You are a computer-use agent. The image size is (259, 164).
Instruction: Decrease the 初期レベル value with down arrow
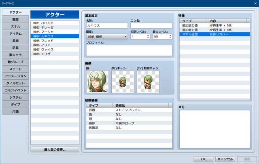148,38
